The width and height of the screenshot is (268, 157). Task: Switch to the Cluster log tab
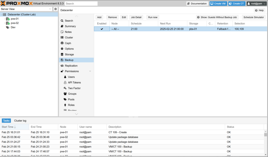(x=20, y=121)
